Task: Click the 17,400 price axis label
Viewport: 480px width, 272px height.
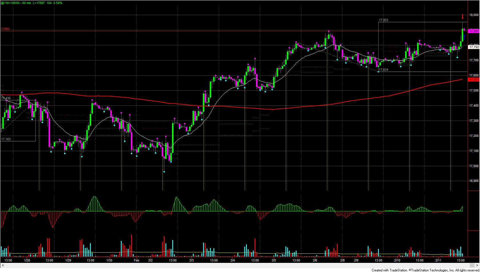Action: [x=474, y=106]
